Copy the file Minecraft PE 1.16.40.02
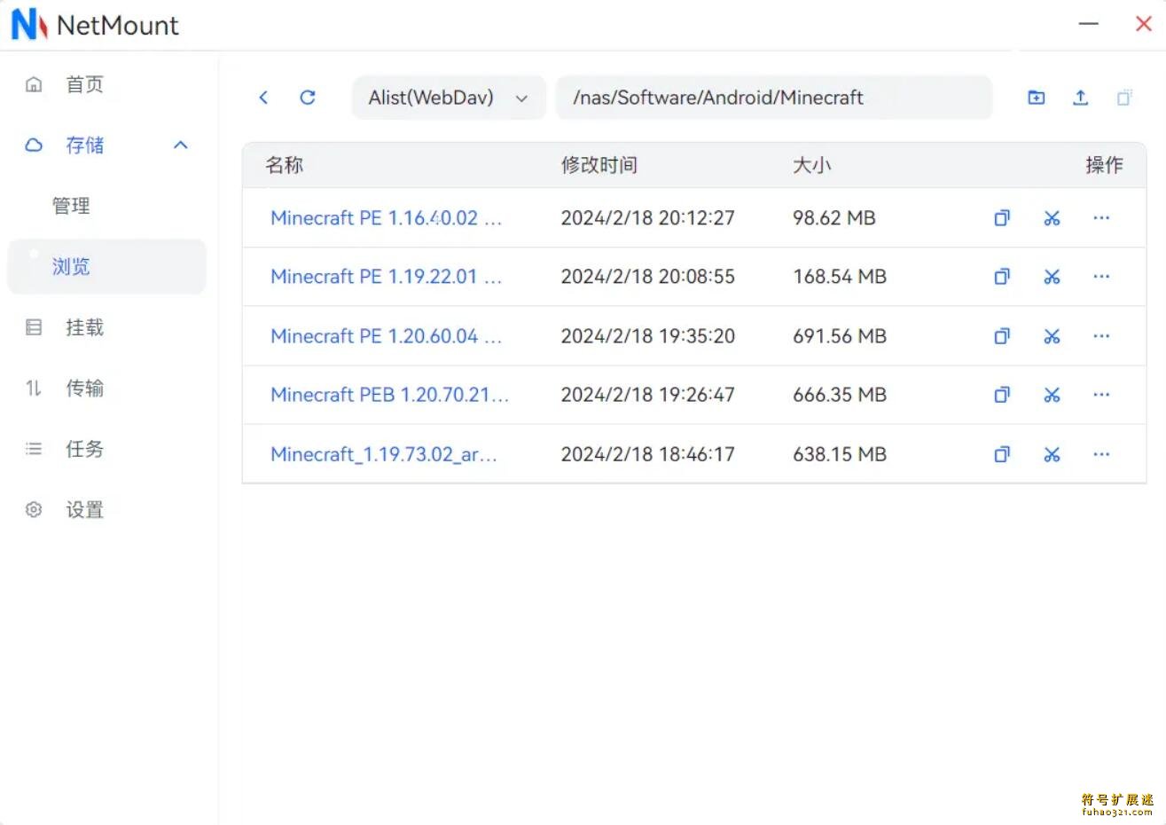Screen dimensions: 1166x825 coord(1002,217)
